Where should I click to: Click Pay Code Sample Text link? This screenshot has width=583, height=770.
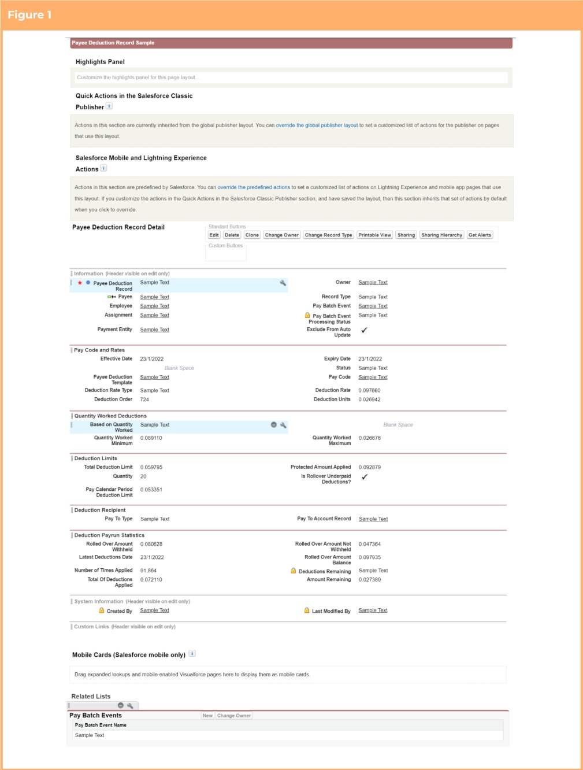click(x=373, y=377)
